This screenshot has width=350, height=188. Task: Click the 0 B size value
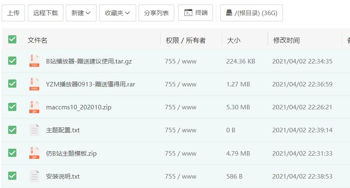[231, 130]
